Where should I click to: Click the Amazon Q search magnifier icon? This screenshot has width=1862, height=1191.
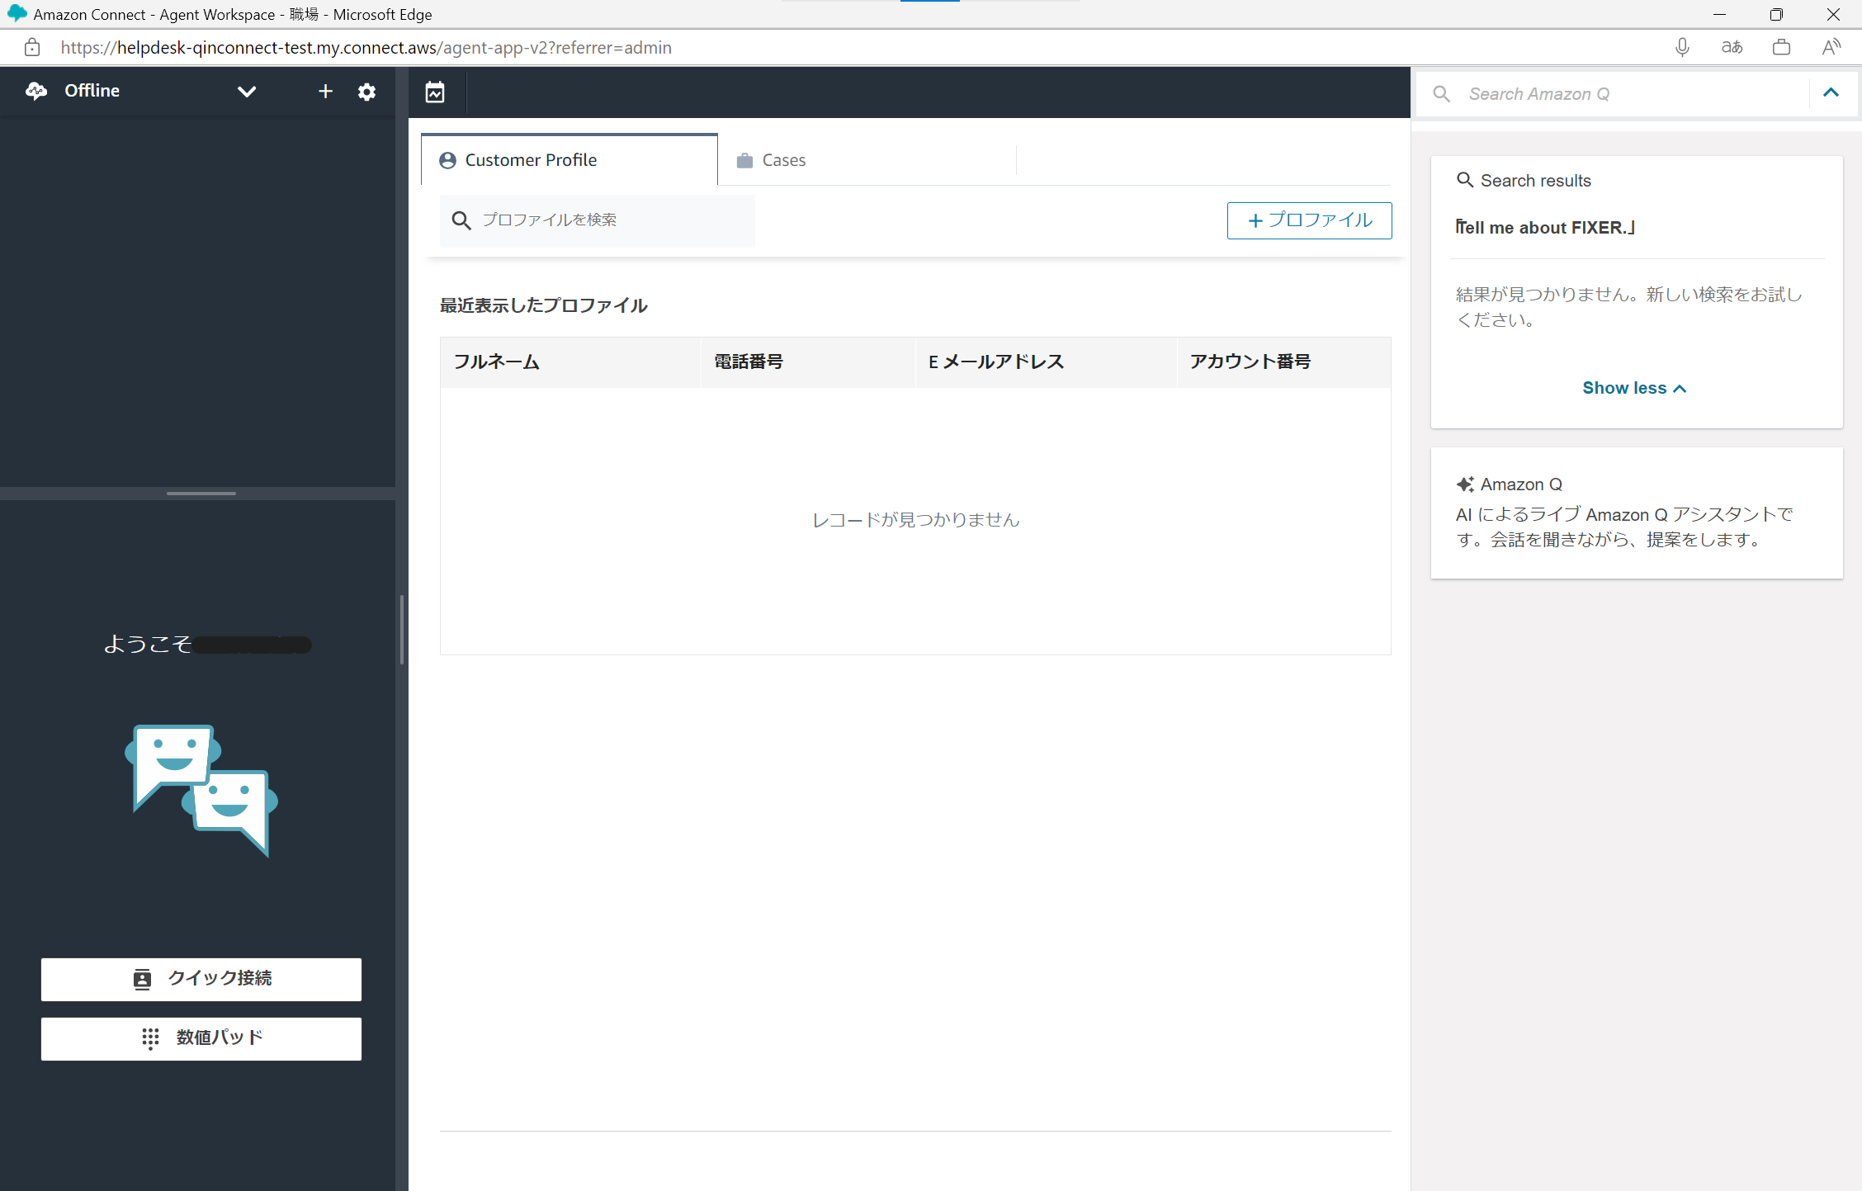click(x=1441, y=94)
